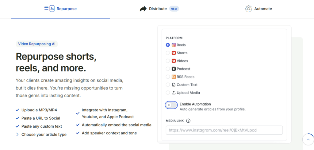The image size is (314, 150).
Task: Click the checkmark beside Automatically embed the social media
Action: pos(78,125)
